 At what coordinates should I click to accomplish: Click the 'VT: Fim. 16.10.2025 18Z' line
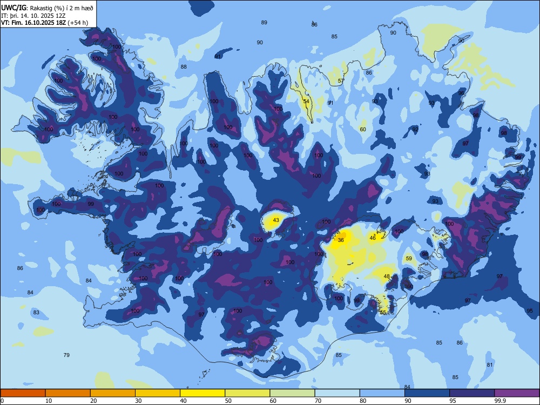click(33, 23)
